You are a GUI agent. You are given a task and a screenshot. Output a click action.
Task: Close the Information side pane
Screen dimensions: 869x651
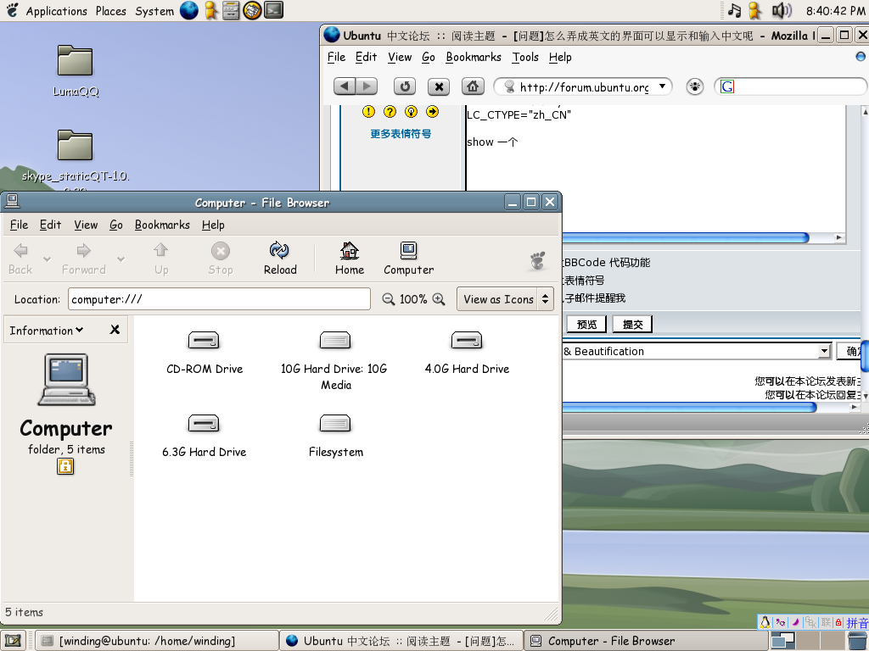[x=115, y=330]
